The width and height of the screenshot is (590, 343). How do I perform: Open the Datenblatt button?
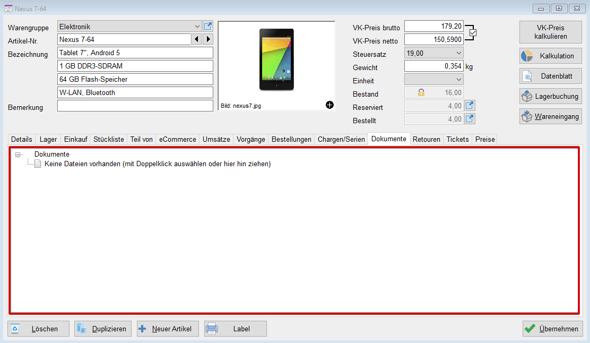tap(551, 76)
